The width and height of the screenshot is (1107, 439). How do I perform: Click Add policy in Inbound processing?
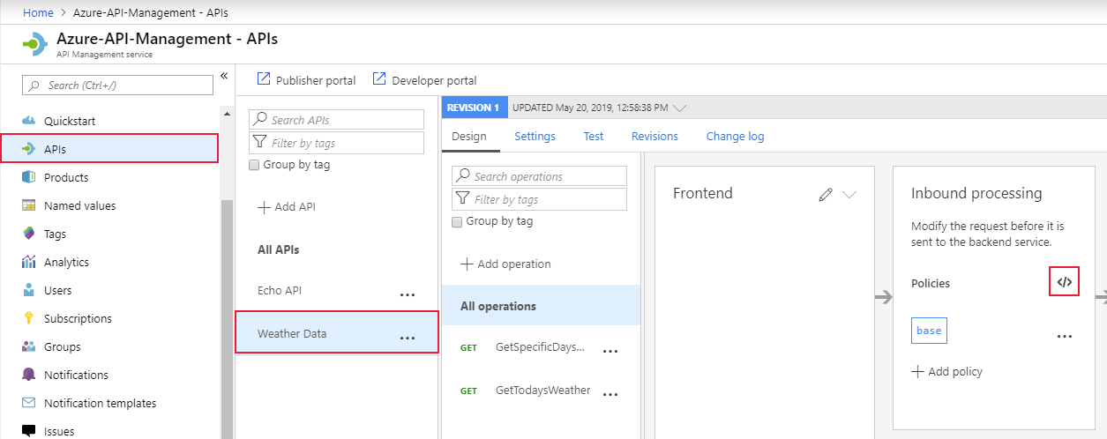[x=946, y=371]
